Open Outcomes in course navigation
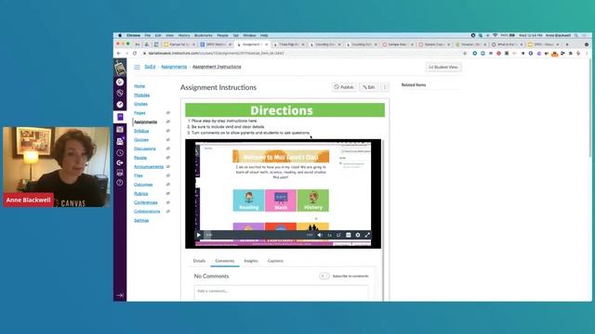 click(143, 185)
